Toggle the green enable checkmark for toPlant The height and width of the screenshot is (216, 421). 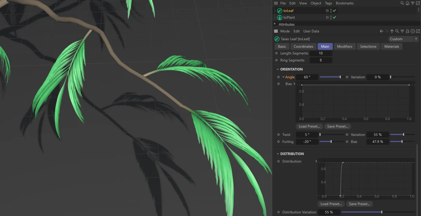335,17
